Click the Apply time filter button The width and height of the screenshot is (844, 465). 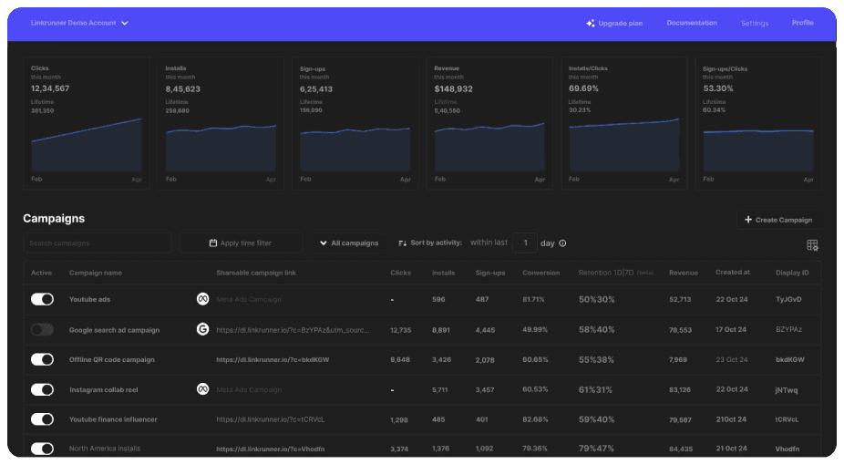tap(241, 243)
